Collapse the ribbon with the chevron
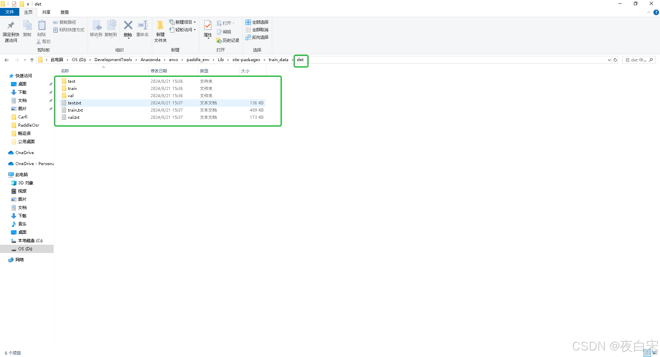 coord(649,12)
